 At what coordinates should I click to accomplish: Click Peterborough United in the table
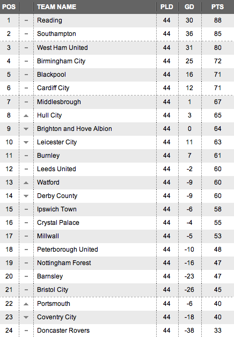point(68,250)
